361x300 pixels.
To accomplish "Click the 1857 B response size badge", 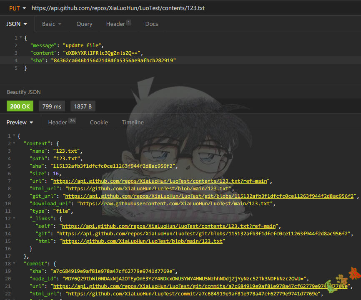I will coord(83,106).
